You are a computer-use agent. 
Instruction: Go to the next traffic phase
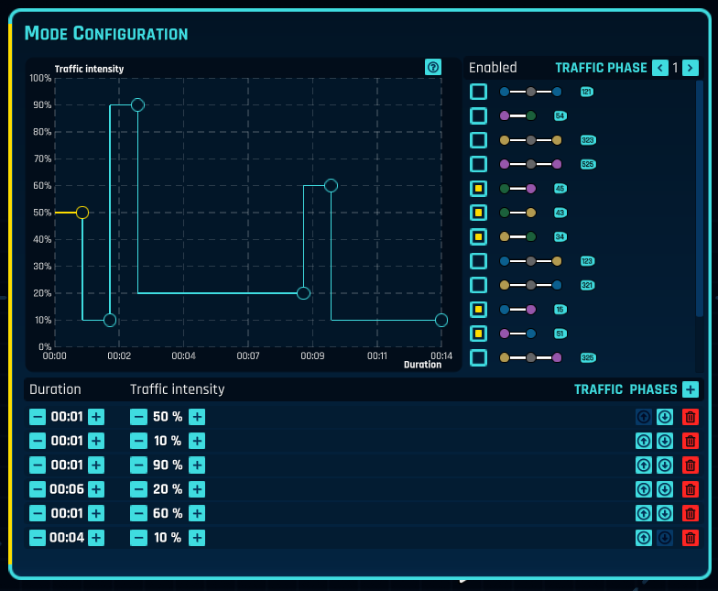pos(691,68)
